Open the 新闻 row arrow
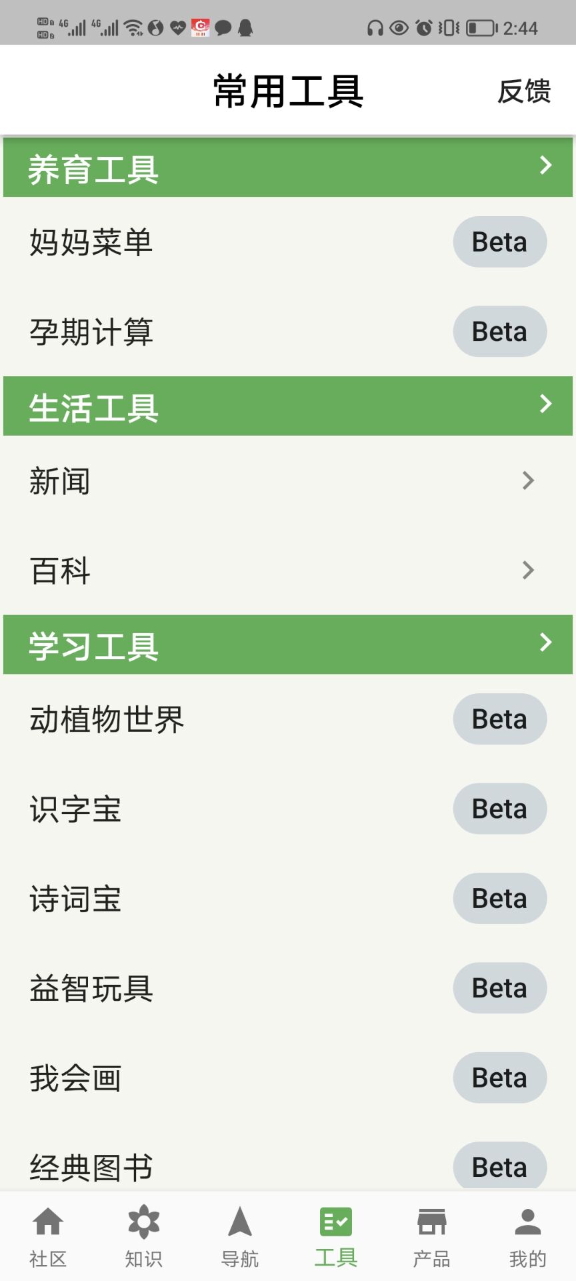 pos(528,480)
